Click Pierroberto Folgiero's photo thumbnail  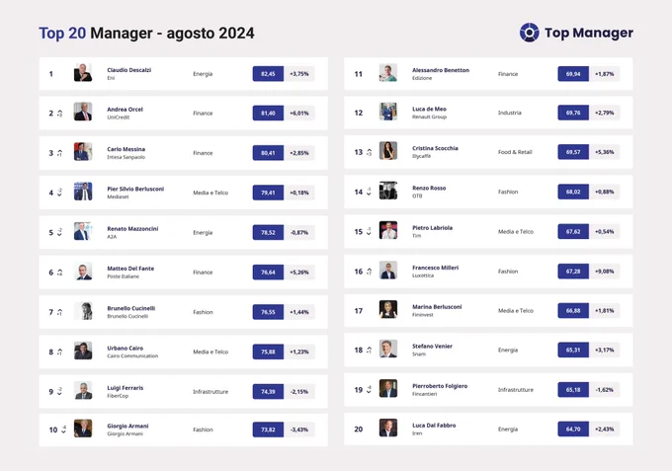point(387,389)
